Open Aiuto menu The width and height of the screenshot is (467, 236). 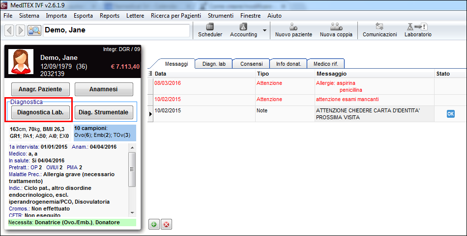[x=274, y=16]
